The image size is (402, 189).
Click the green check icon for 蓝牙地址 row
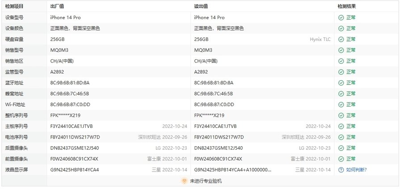(341, 83)
